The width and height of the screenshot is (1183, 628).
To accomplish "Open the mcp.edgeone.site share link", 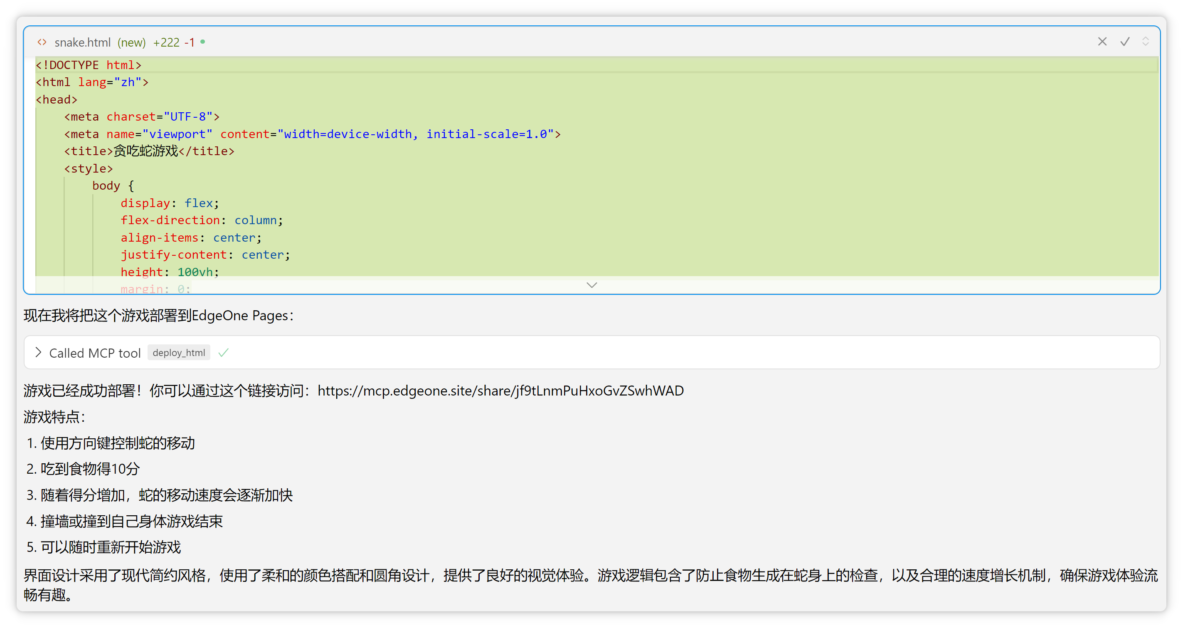I will pos(500,391).
